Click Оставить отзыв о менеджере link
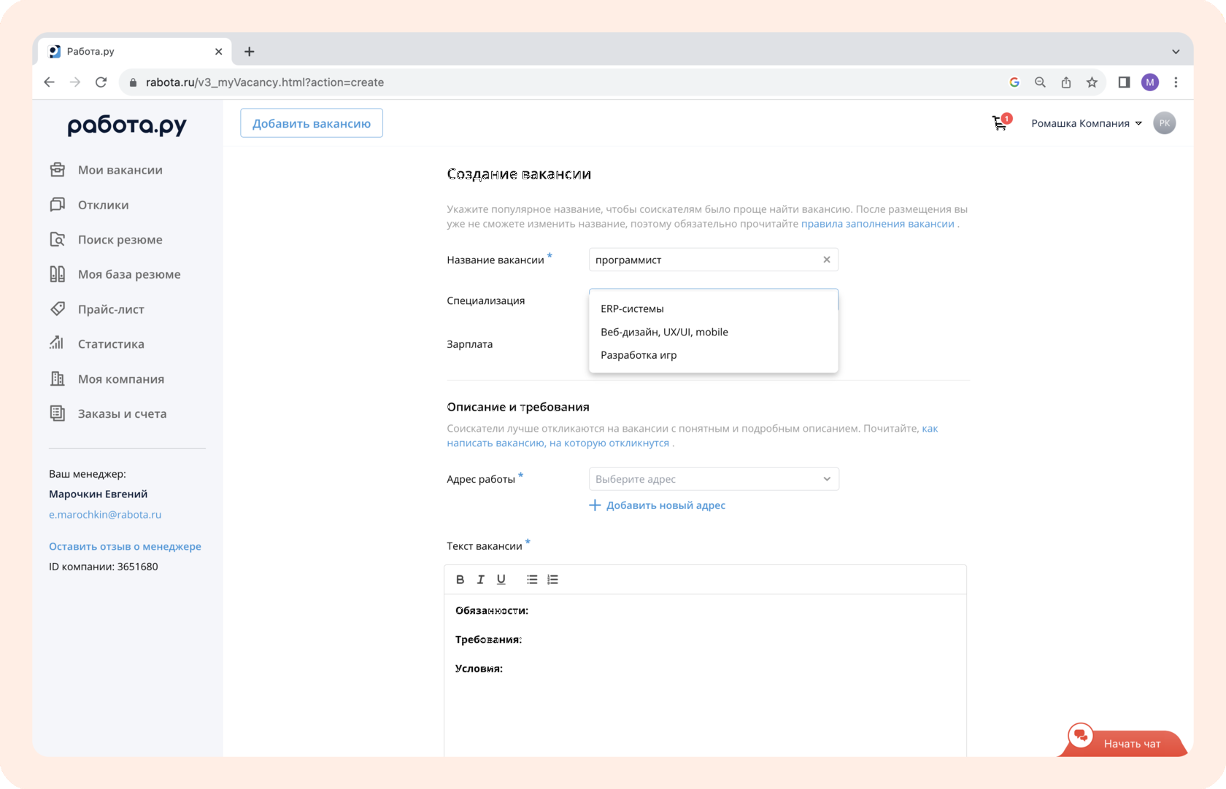The image size is (1226, 789). (x=125, y=546)
